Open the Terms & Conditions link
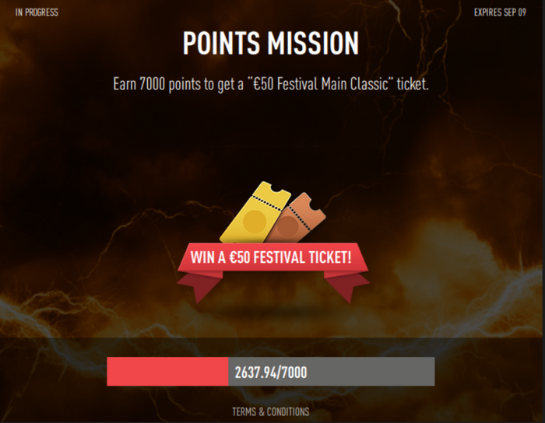The width and height of the screenshot is (545, 423). point(270,412)
